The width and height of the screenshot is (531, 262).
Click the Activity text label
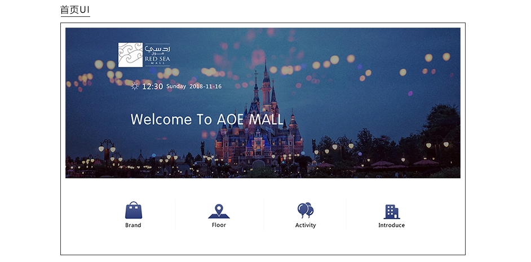coord(305,225)
